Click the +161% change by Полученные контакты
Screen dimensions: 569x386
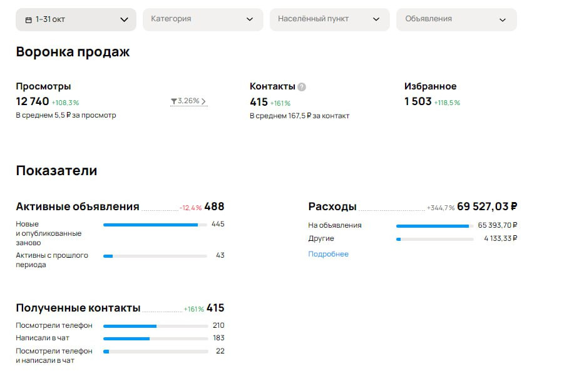point(194,309)
